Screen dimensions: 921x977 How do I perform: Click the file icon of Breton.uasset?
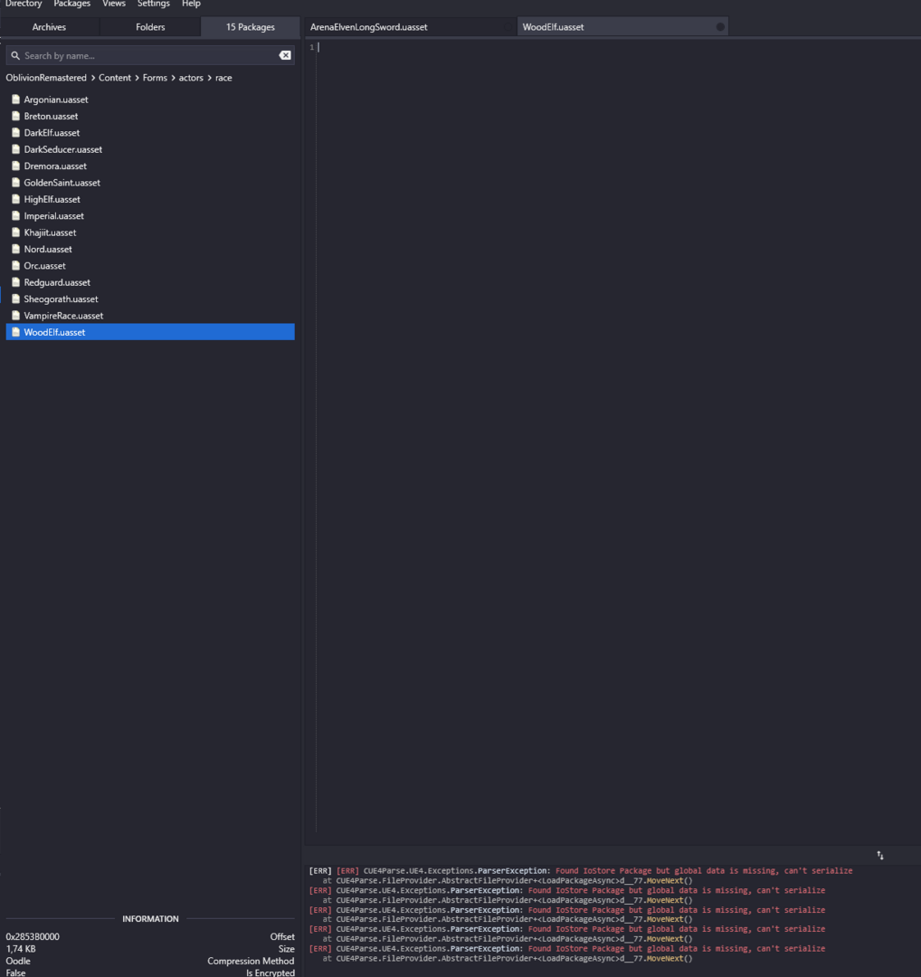pyautogui.click(x=15, y=116)
